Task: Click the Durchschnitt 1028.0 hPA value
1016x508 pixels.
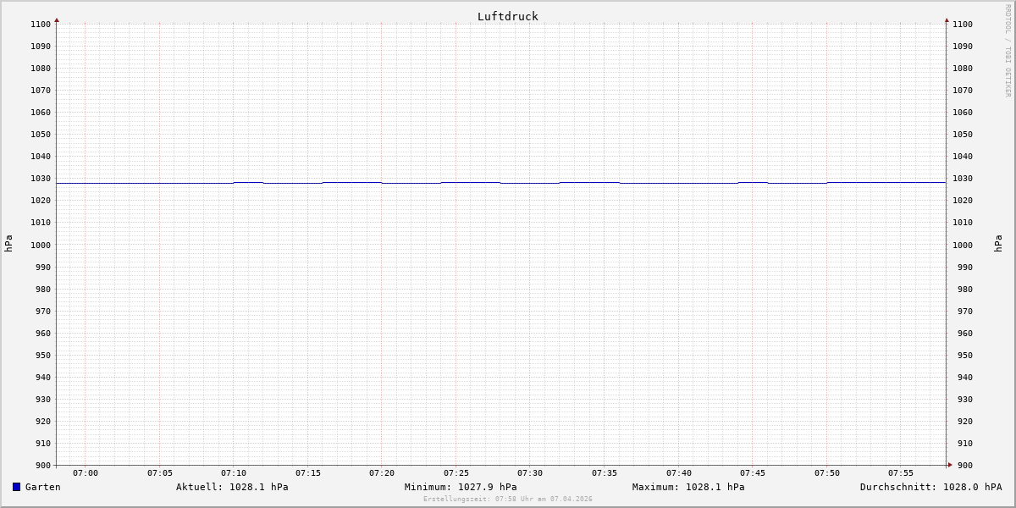Action: pos(930,487)
